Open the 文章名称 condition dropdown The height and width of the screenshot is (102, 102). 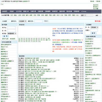[x=94, y=27]
